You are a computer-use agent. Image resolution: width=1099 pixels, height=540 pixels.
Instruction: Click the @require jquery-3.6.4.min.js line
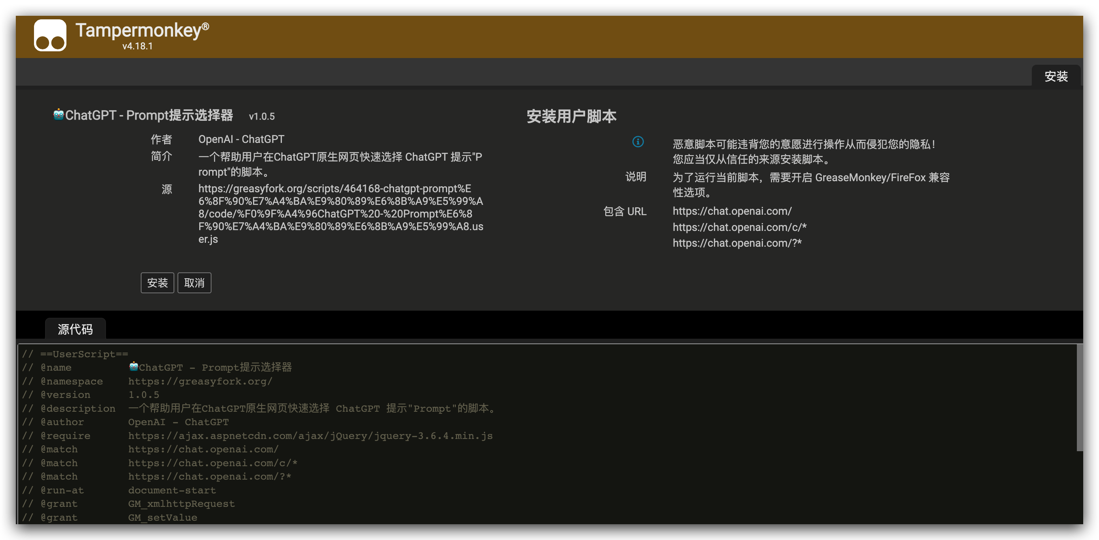point(257,436)
